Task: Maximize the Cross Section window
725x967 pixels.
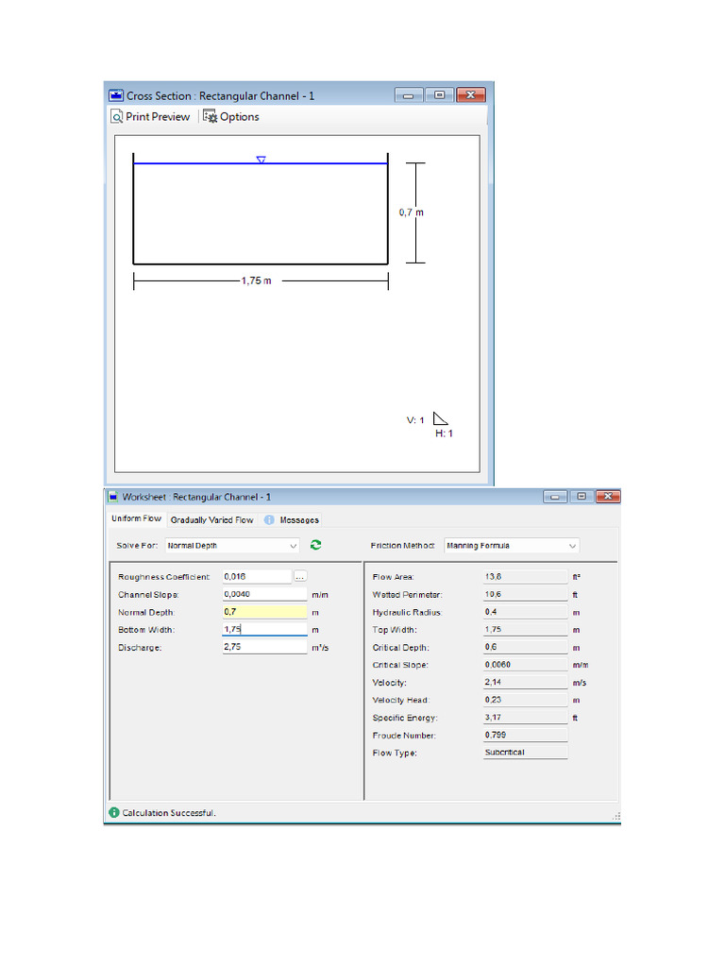Action: click(439, 95)
